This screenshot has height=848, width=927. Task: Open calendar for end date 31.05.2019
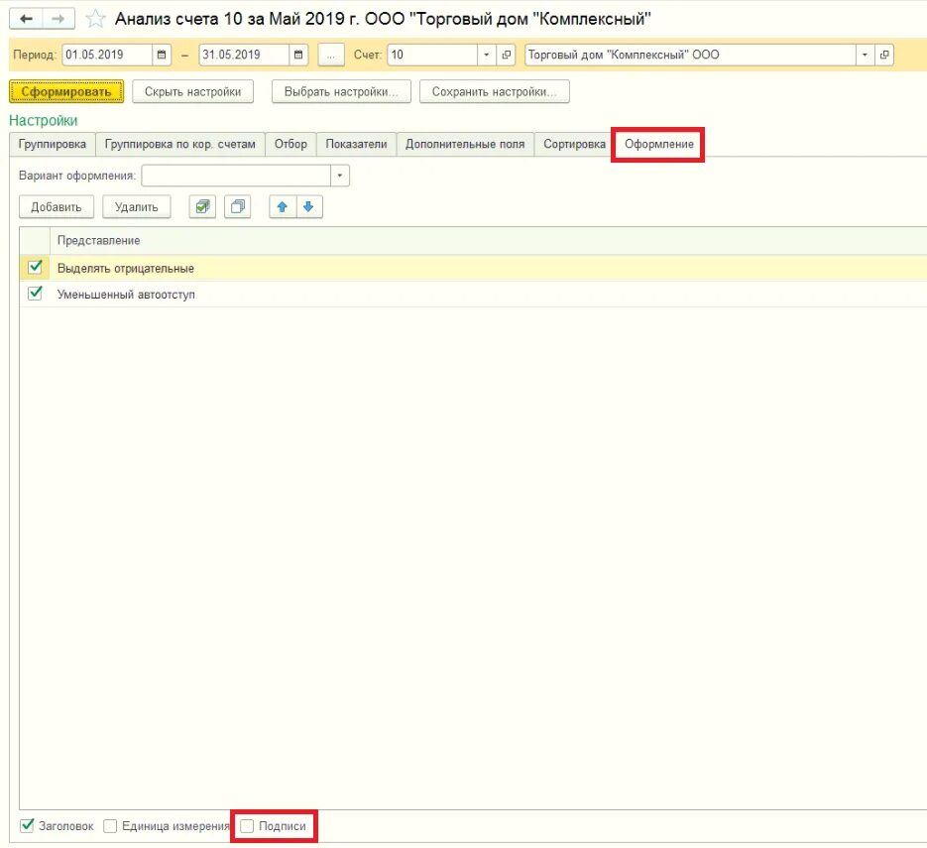[x=298, y=55]
